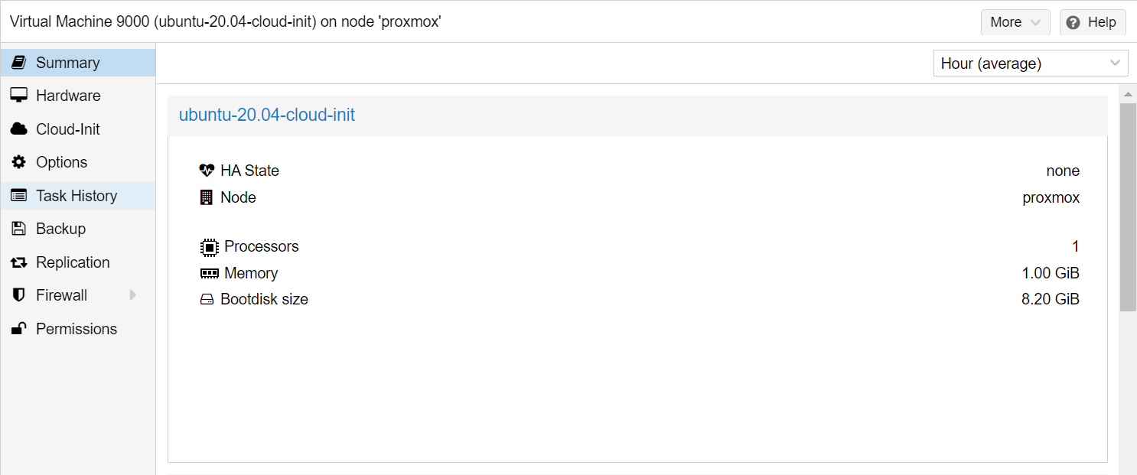Open the Task History section

(77, 196)
